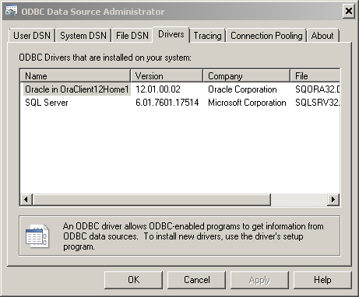Click the ODBC driver info document icon
This screenshot has width=359, height=297.
coord(37,236)
